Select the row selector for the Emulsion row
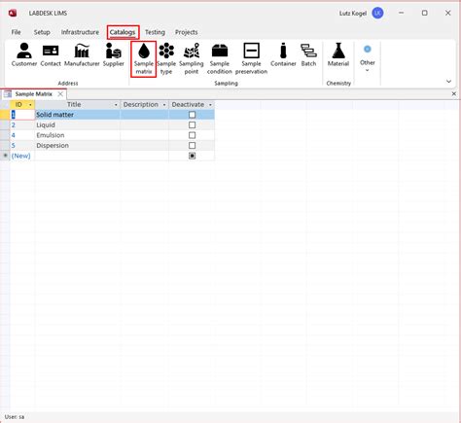 (5, 135)
